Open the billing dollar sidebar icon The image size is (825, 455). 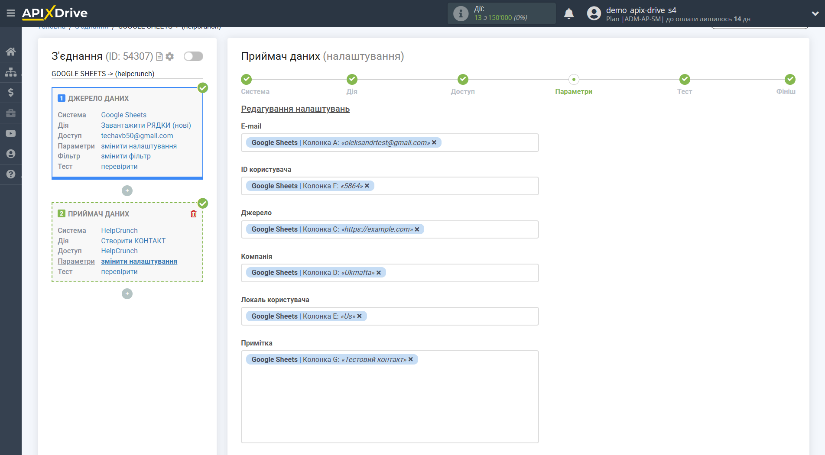(11, 92)
